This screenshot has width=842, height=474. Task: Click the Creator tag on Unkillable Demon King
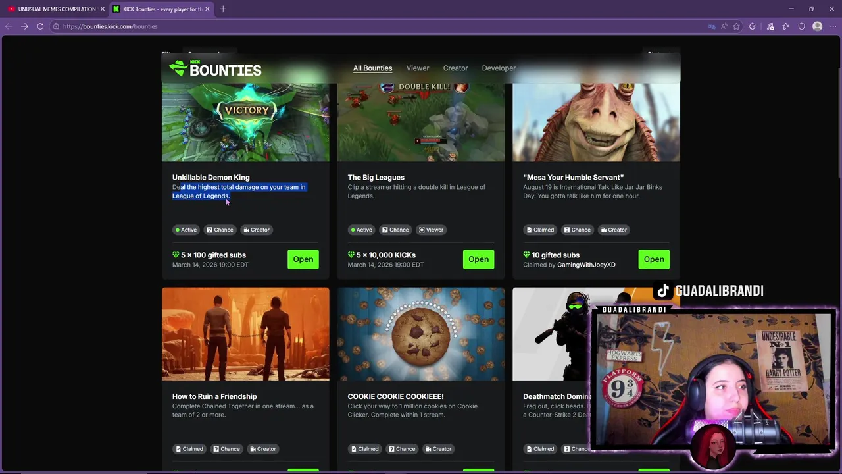pyautogui.click(x=257, y=230)
